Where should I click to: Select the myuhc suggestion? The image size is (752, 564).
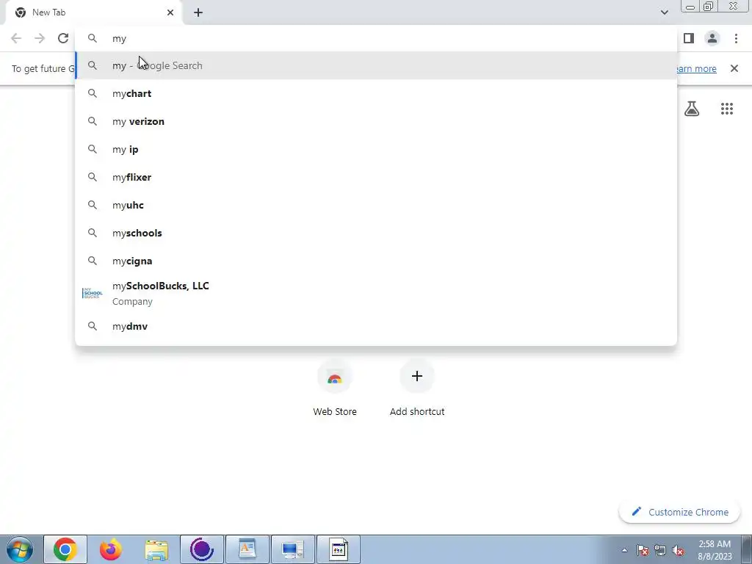[x=376, y=205]
